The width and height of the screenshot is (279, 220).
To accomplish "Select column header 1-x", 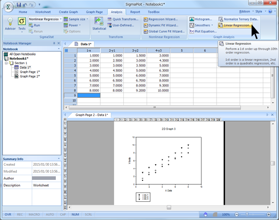I will (89, 51).
